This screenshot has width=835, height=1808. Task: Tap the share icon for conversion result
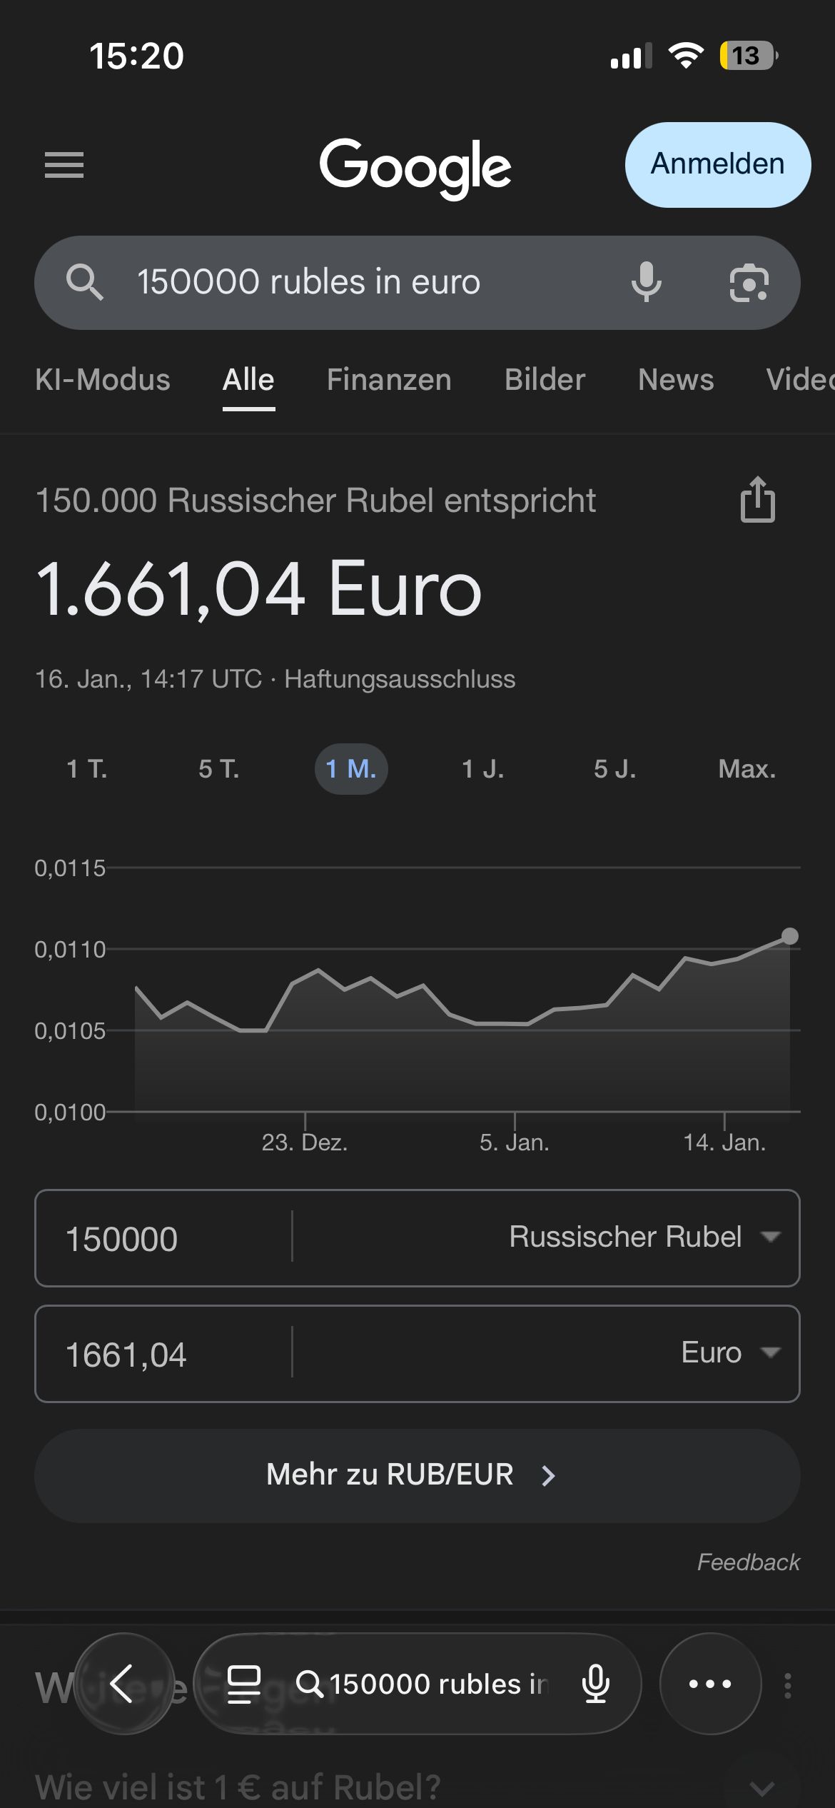757,500
